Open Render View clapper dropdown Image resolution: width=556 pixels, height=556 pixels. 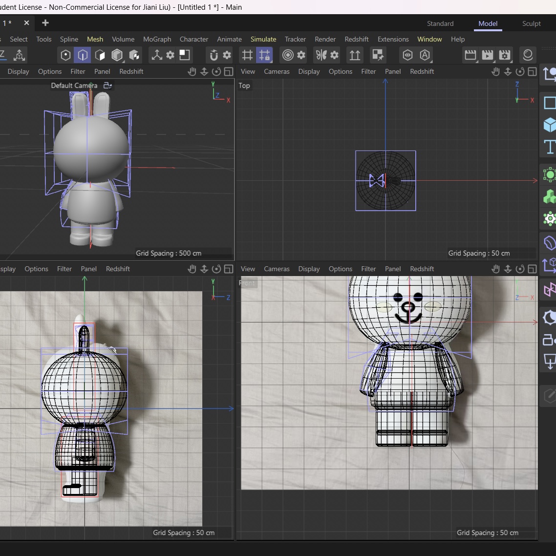tap(470, 55)
